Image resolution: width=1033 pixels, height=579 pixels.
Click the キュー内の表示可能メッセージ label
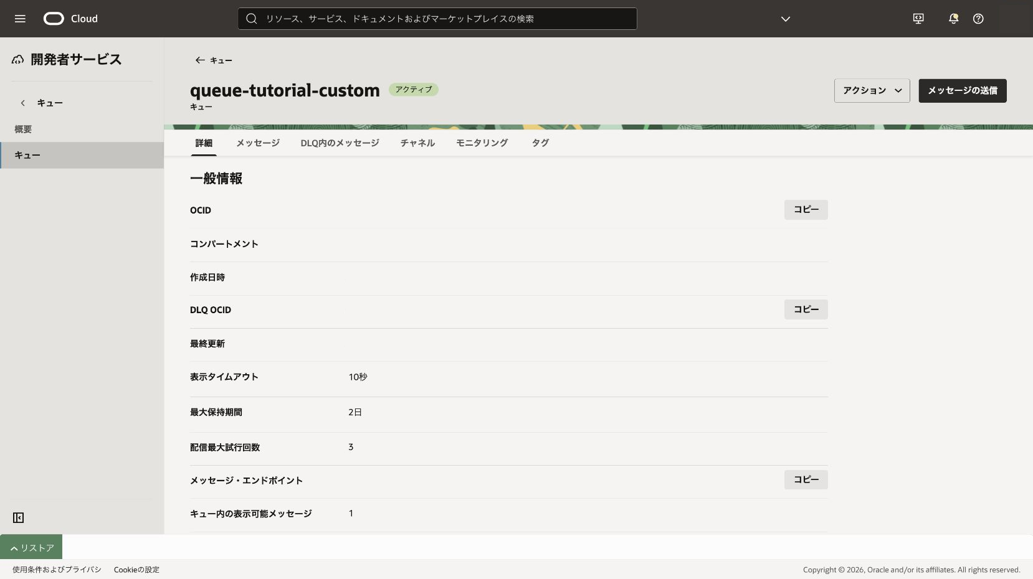coord(251,514)
